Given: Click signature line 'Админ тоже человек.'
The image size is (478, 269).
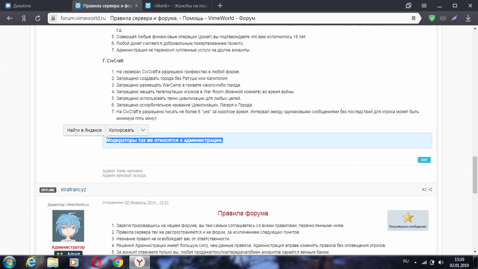Looking at the screenshot, I should tap(123, 171).
